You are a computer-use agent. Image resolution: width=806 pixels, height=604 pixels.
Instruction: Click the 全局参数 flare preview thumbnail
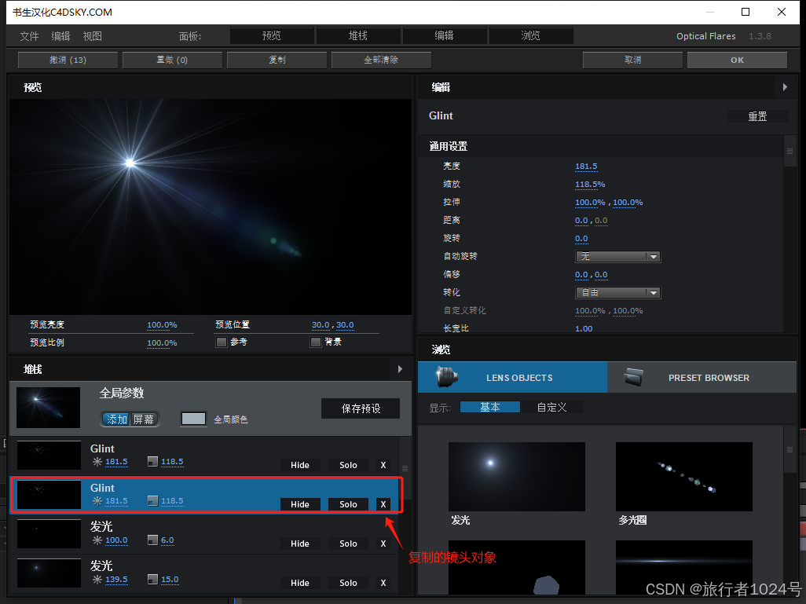coord(49,408)
